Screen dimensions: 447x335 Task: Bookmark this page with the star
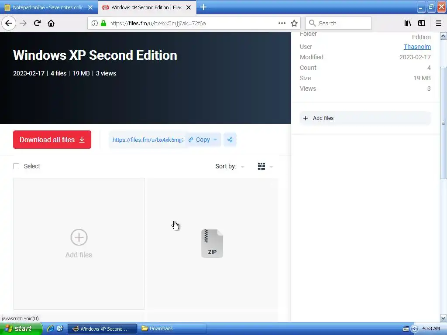[294, 23]
